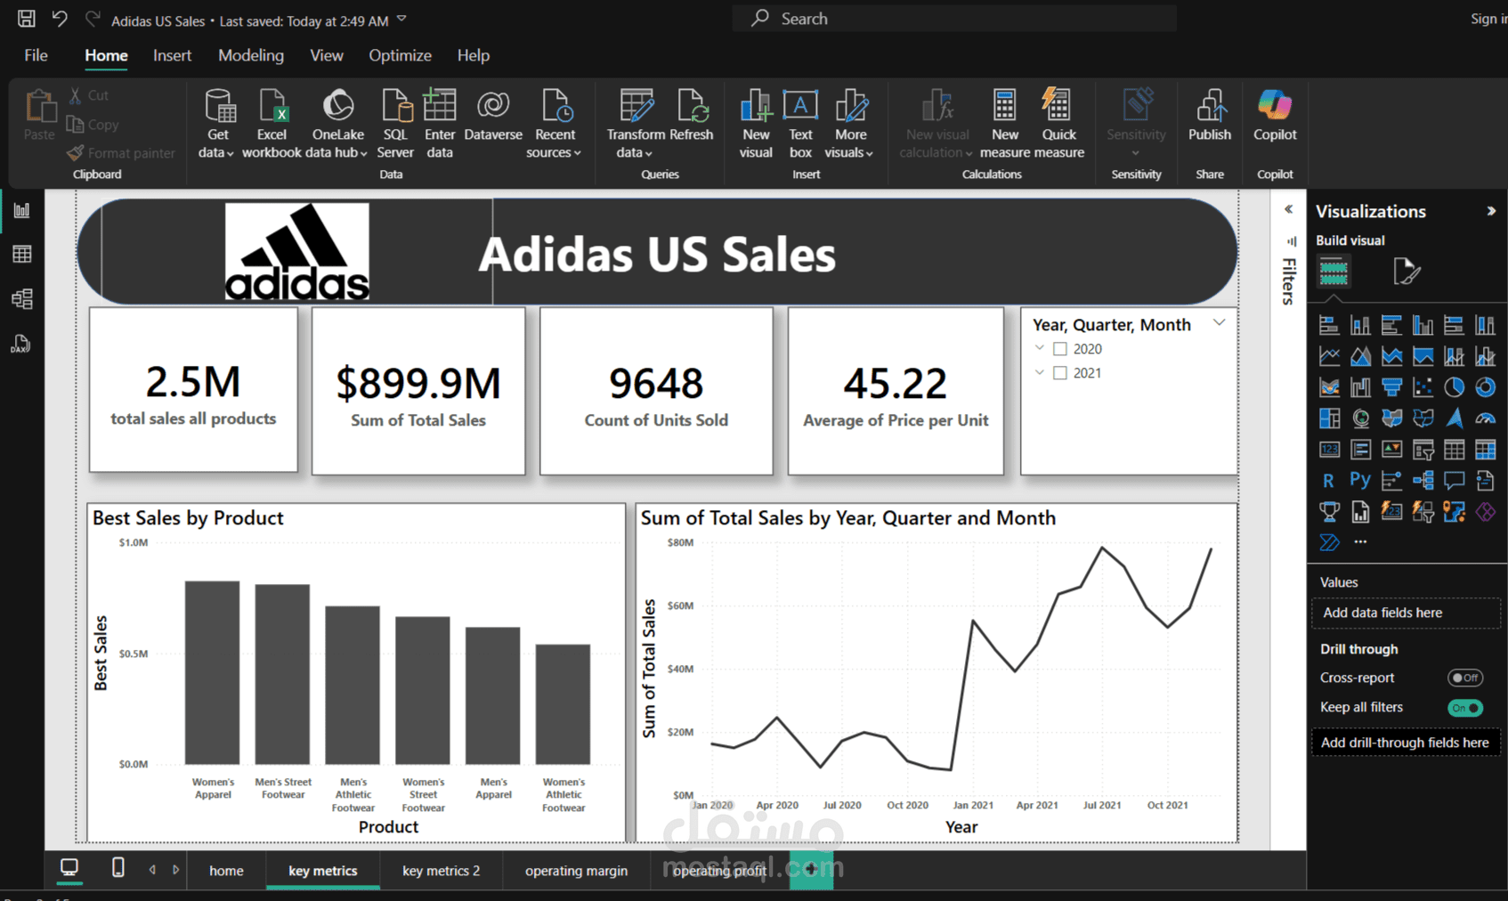This screenshot has width=1508, height=901.
Task: Open the OneLake data hub dropdown
Action: tap(337, 125)
